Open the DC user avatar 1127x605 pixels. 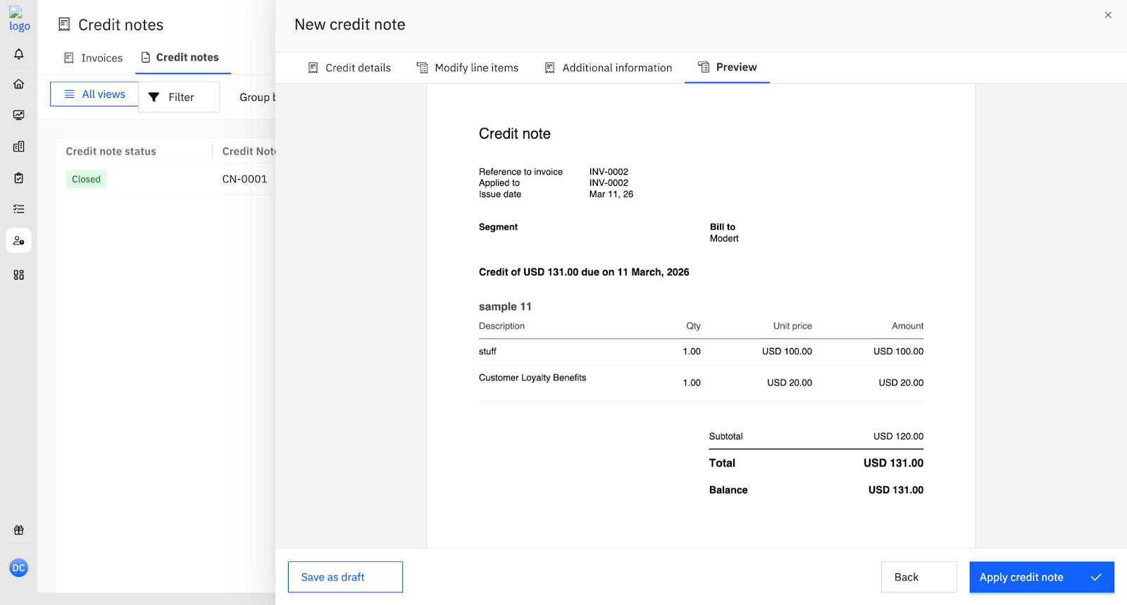[x=19, y=568]
